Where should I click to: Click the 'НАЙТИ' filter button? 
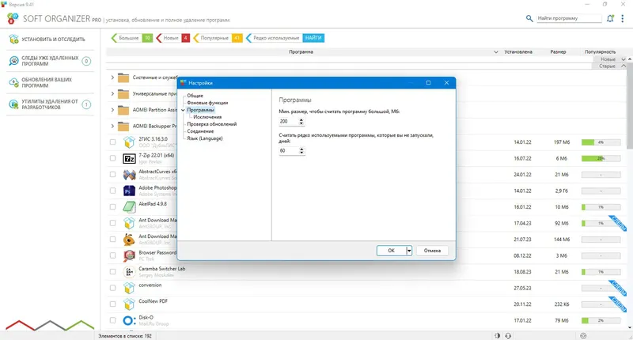(313, 38)
